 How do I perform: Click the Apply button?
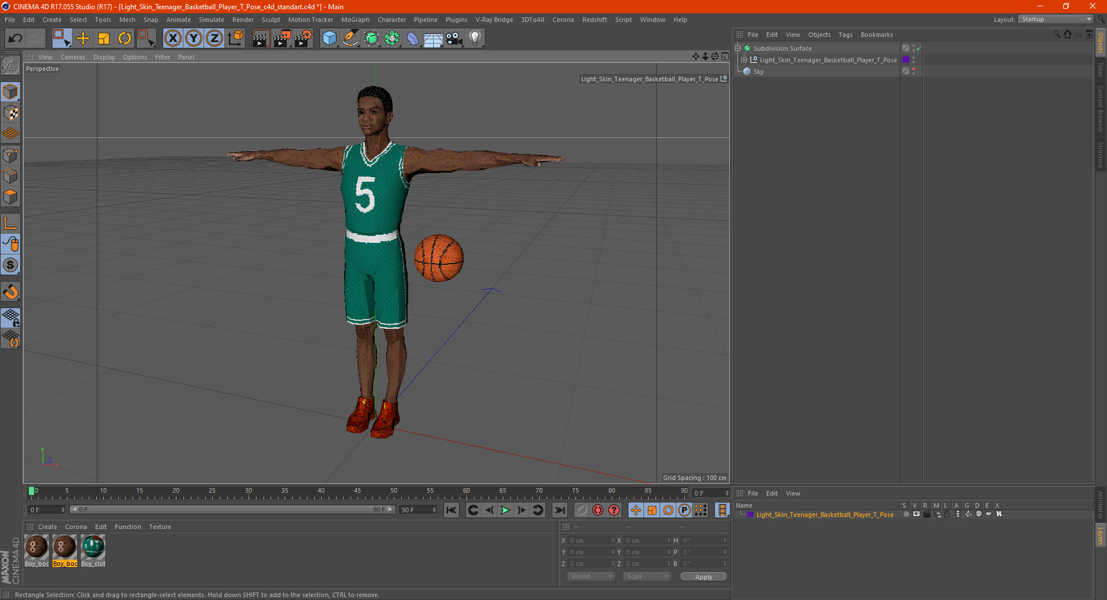click(x=703, y=577)
